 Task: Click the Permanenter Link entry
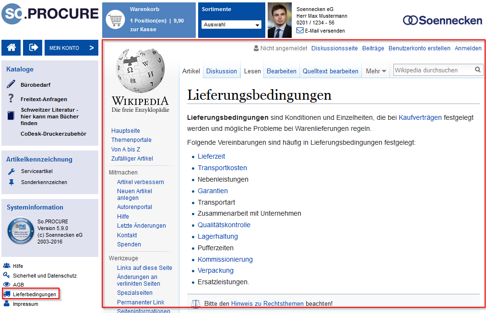coord(141,302)
